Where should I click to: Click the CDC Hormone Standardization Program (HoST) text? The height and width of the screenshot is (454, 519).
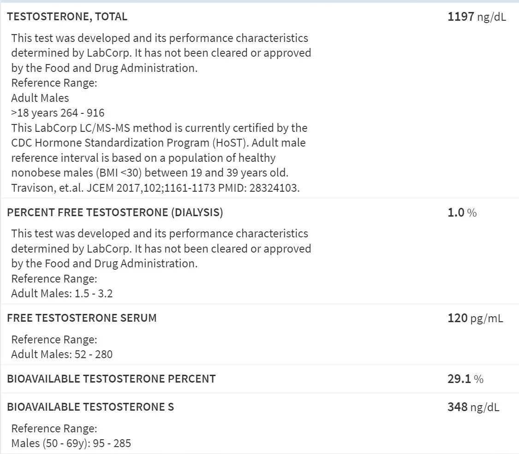(x=130, y=143)
